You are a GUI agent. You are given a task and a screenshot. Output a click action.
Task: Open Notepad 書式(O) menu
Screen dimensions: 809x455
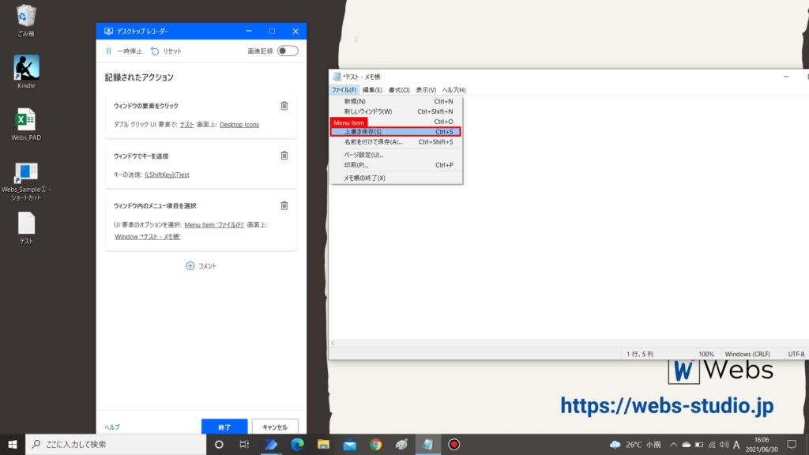point(399,90)
